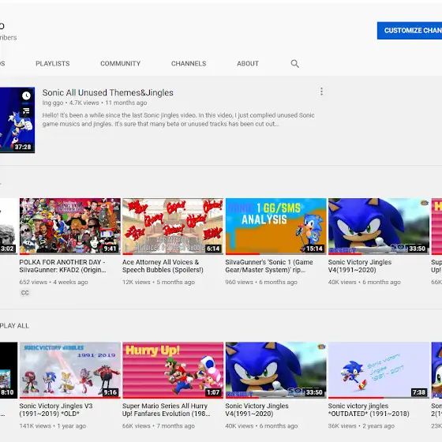Click '652 views • 4 weeks ago' text
442x442 pixels.
click(54, 282)
